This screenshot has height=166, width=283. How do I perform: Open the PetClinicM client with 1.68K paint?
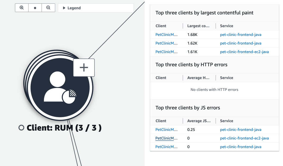point(166,35)
